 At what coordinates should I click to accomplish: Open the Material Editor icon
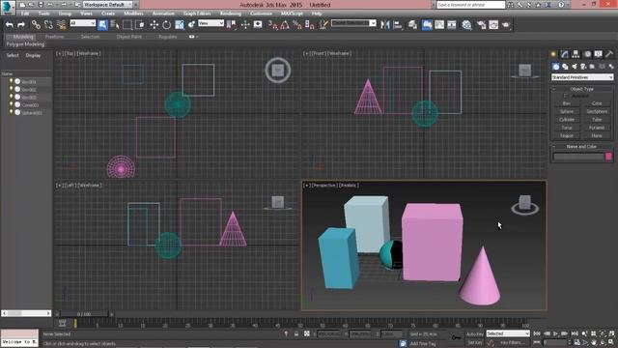pos(467,25)
